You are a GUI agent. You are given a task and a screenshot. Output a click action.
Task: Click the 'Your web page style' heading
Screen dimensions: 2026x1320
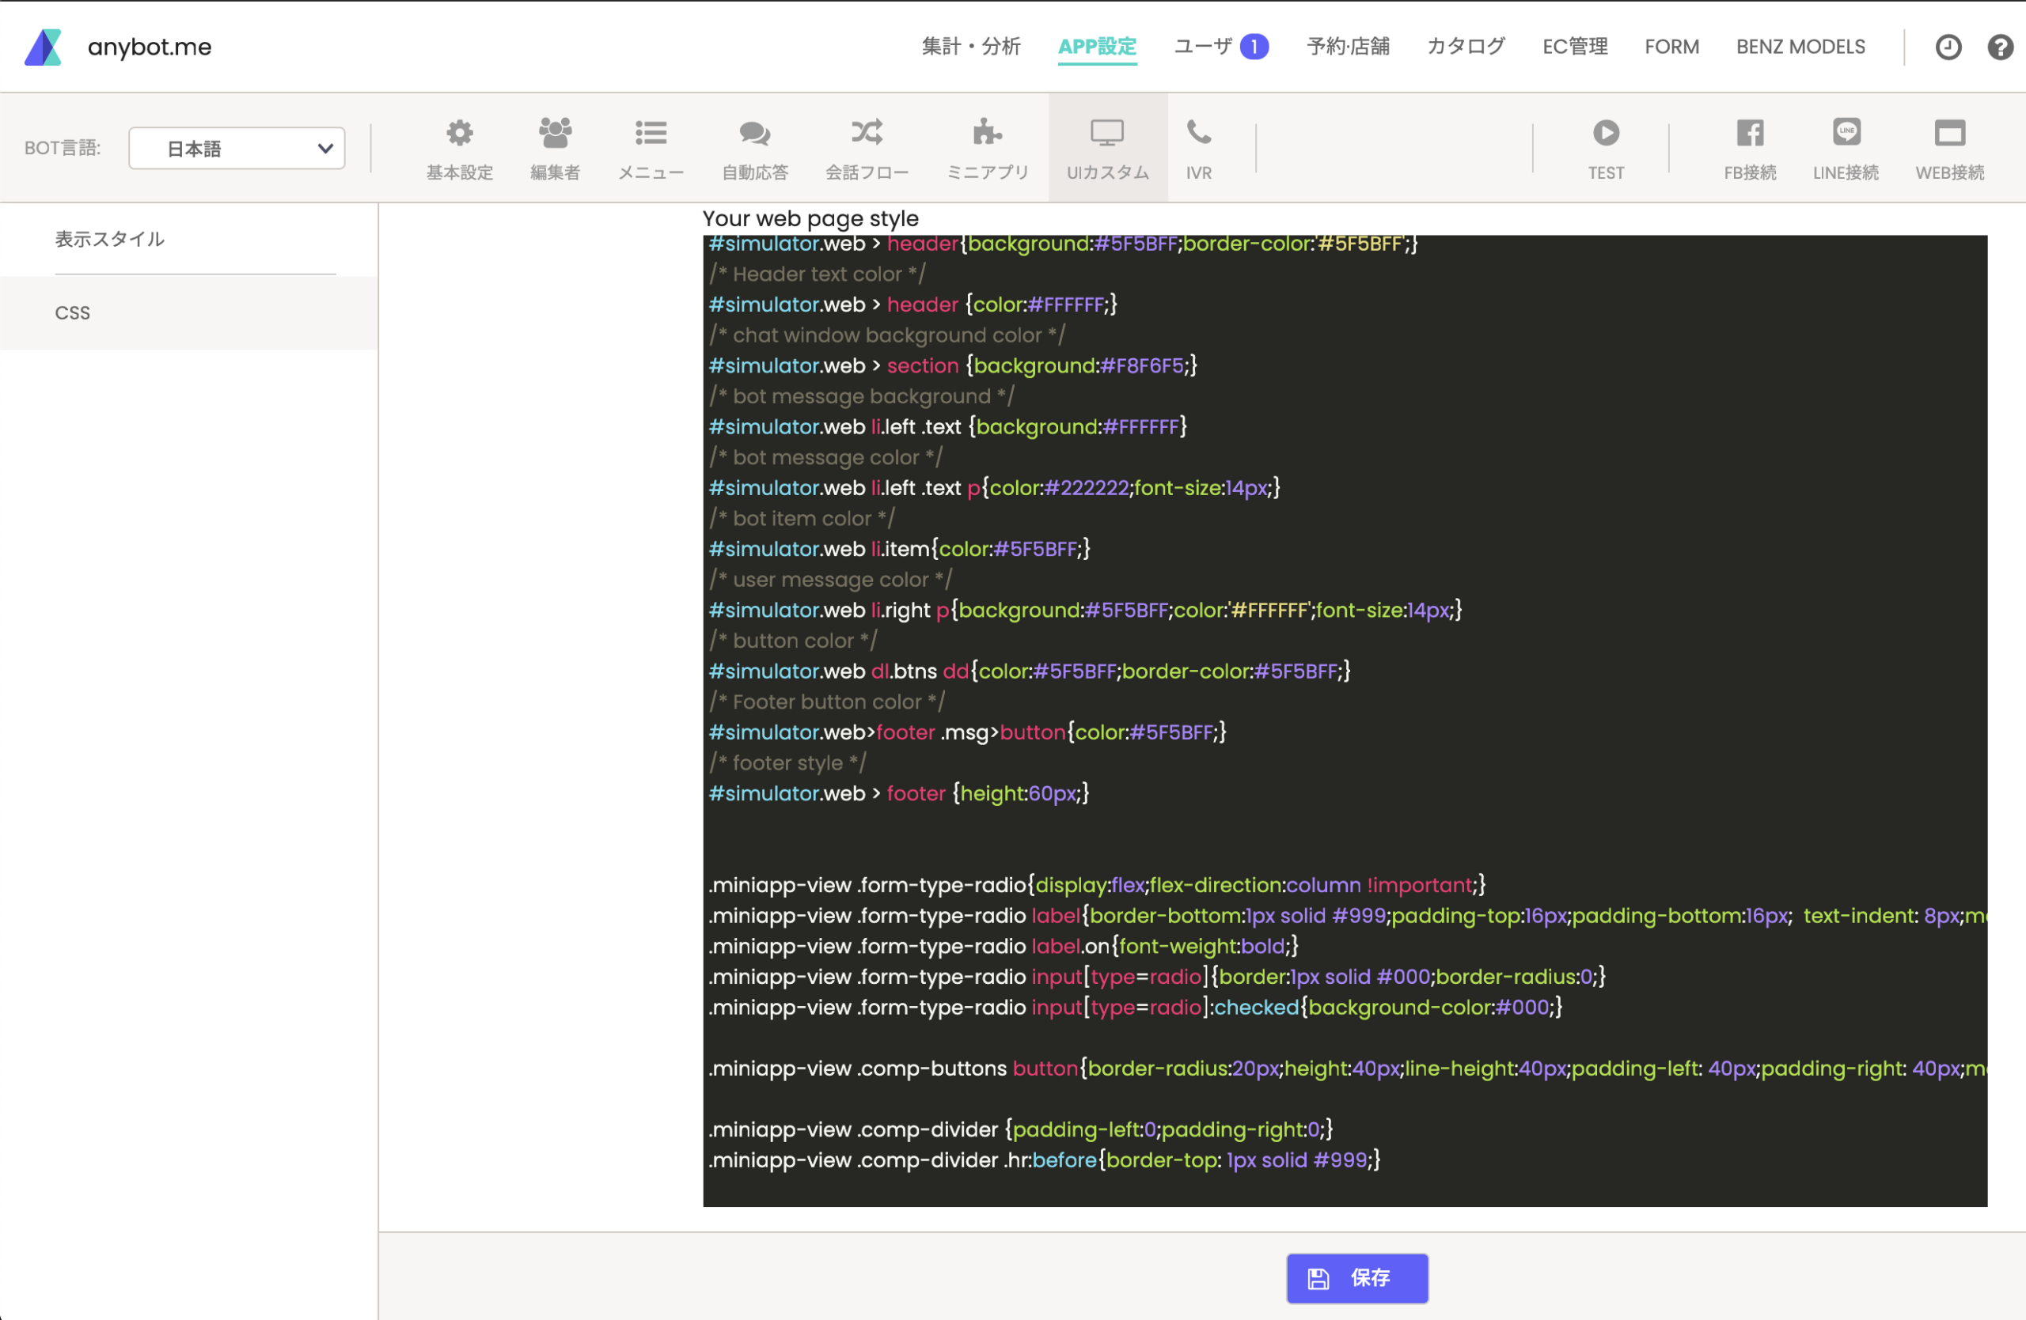coord(810,218)
